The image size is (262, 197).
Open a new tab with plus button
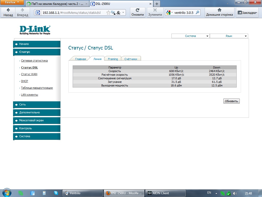157,4
